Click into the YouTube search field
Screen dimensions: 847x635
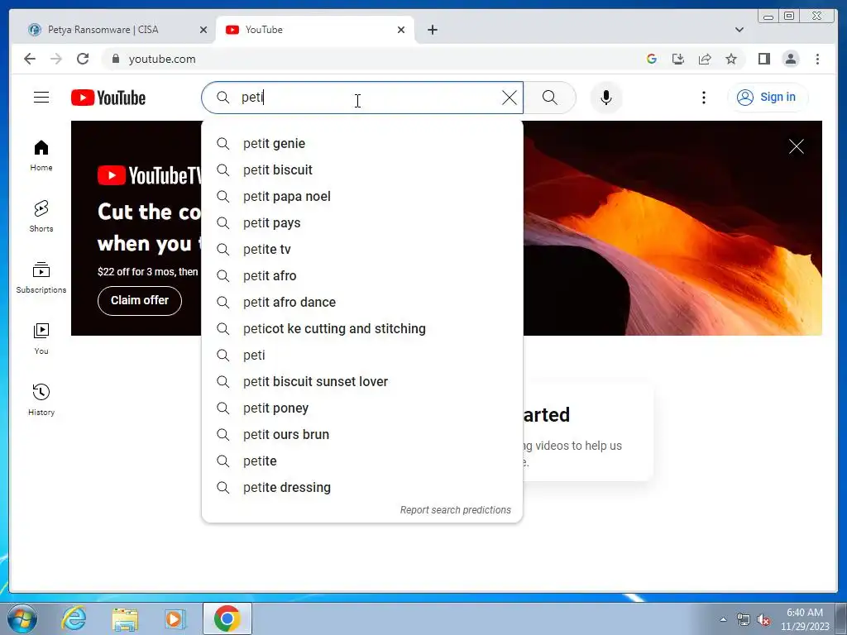point(362,98)
